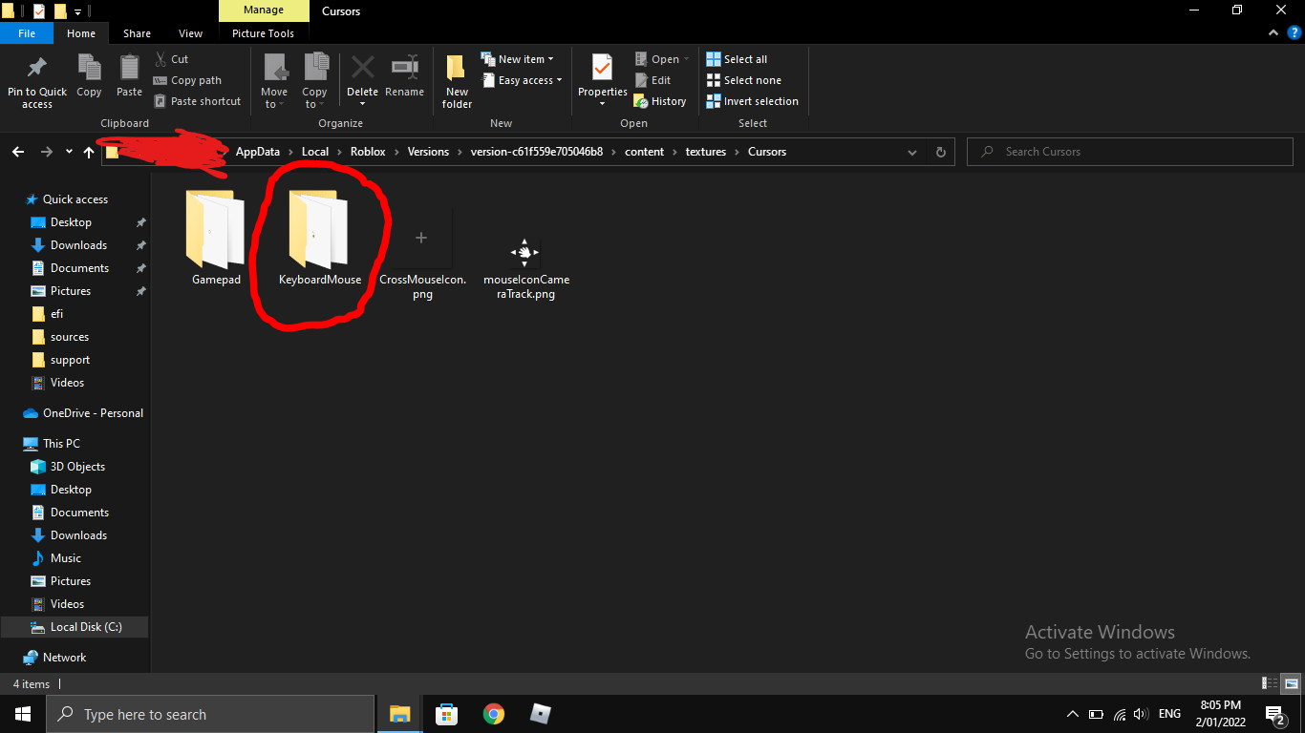Click Cut in the Clipboard group
Viewport: 1305px width, 733px height.
tap(171, 59)
